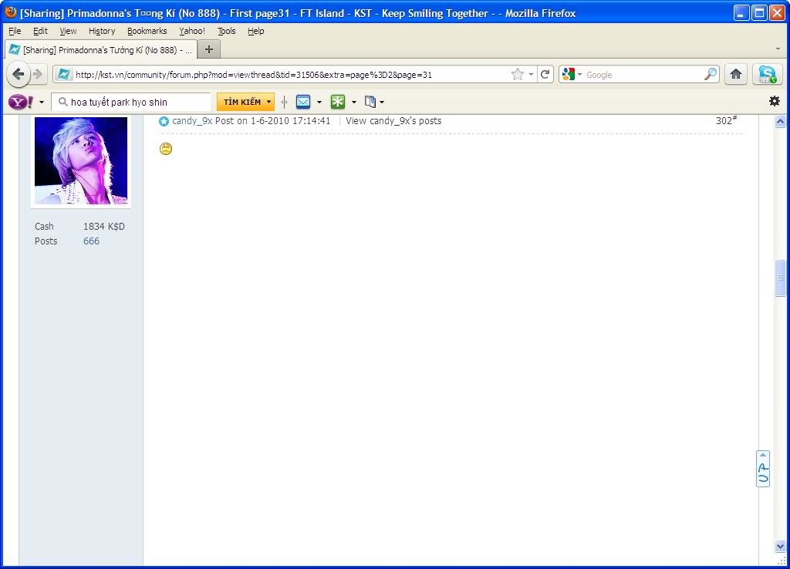Screen dimensions: 790x569
Task: Select the Primadonna's Tường Kí tab
Action: (100, 49)
